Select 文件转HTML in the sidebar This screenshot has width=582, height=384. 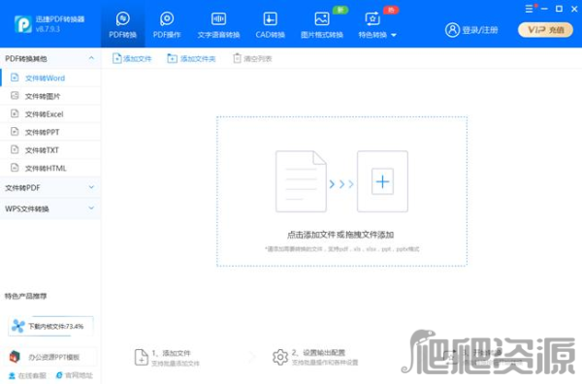coord(50,168)
